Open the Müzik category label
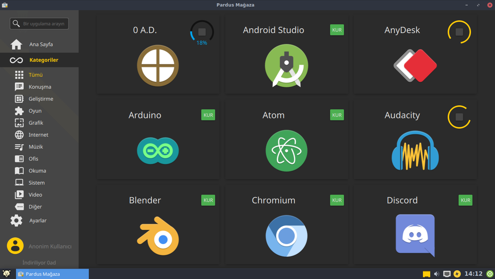Viewport: 495px width, 279px height. coord(36,147)
